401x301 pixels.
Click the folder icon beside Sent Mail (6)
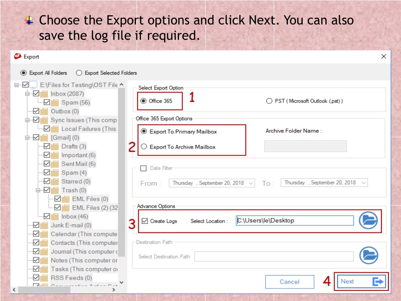(55, 164)
